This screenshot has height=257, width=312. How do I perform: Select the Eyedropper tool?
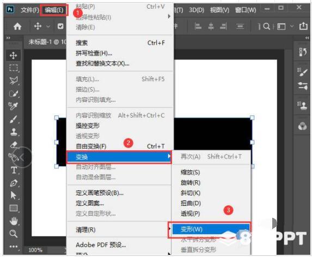pyautogui.click(x=13, y=106)
